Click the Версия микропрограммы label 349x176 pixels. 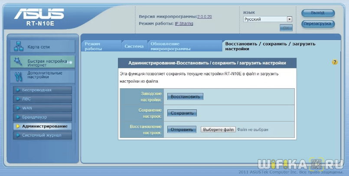tap(168, 16)
